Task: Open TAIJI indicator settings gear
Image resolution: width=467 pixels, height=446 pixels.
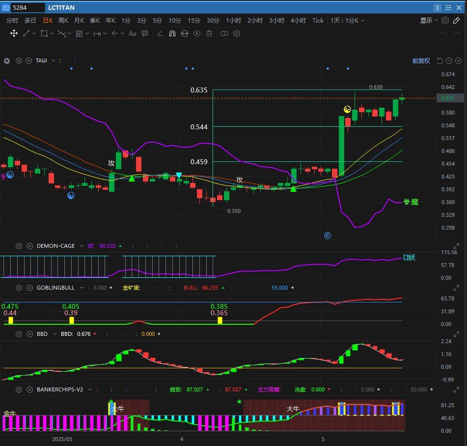Action: (x=19, y=61)
